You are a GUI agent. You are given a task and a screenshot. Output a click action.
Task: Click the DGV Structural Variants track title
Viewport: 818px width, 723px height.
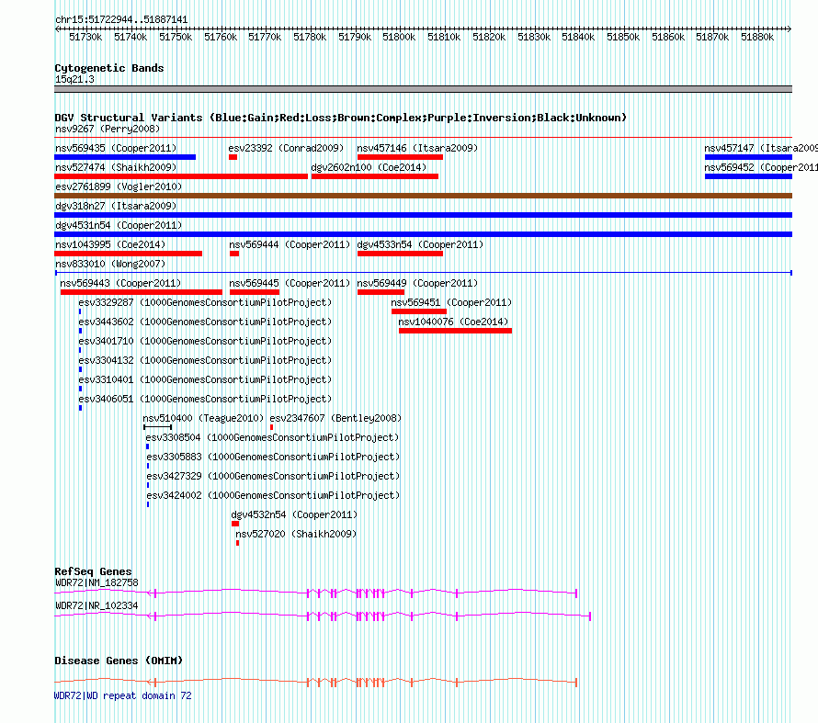(x=341, y=118)
